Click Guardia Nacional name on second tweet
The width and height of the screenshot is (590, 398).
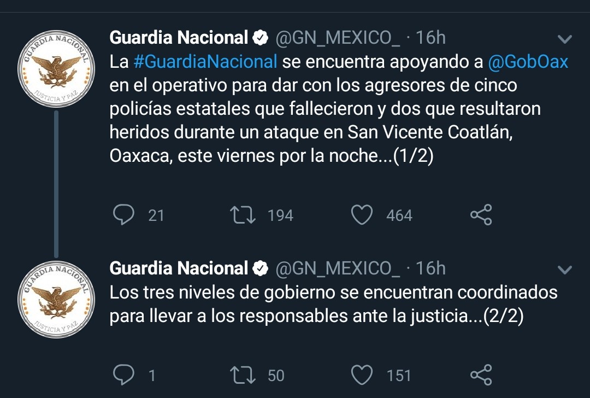[179, 268]
